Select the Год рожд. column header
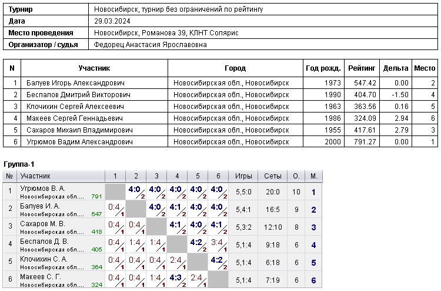This screenshot has height=291, width=441. coord(323,68)
